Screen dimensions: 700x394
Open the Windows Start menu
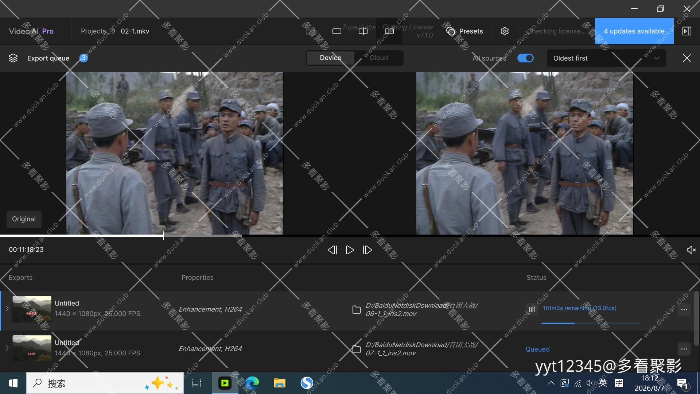click(x=13, y=383)
